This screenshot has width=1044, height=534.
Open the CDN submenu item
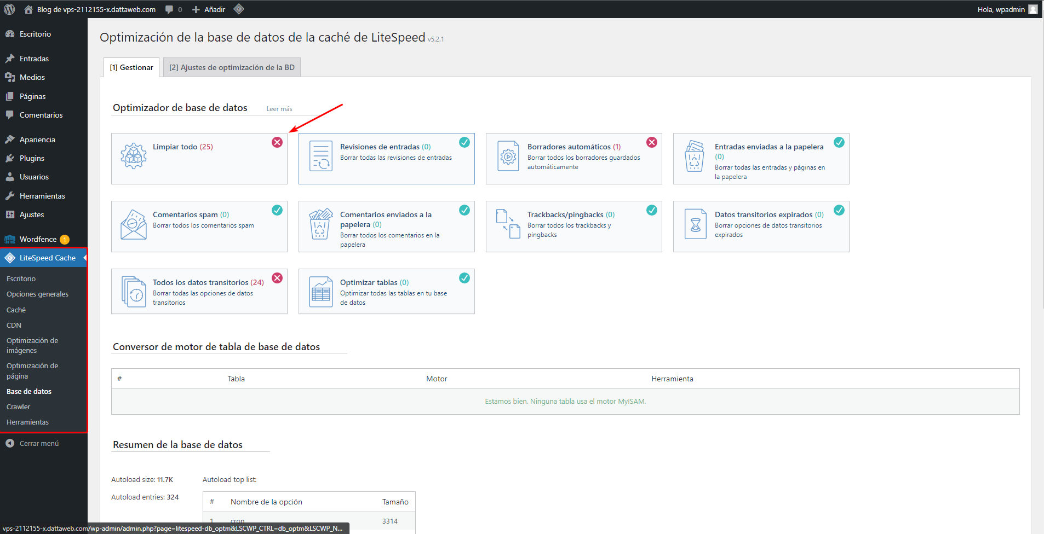pos(14,325)
